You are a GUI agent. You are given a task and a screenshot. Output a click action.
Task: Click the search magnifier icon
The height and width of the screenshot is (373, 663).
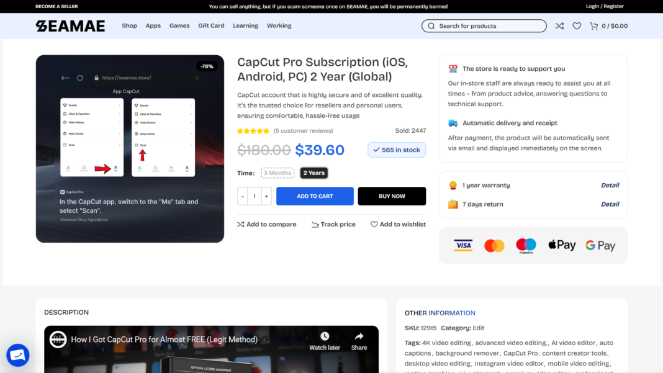(431, 26)
